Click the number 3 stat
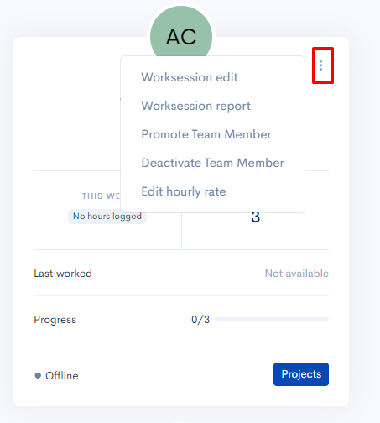This screenshot has width=380, height=423. coord(255,217)
